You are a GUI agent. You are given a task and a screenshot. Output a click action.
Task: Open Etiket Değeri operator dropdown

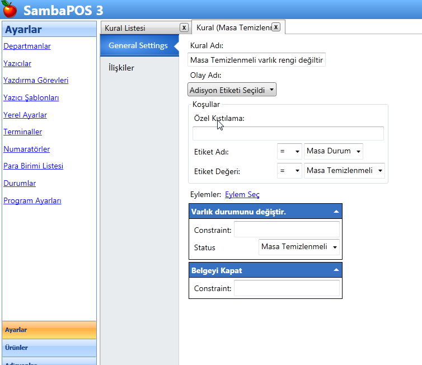(x=289, y=171)
